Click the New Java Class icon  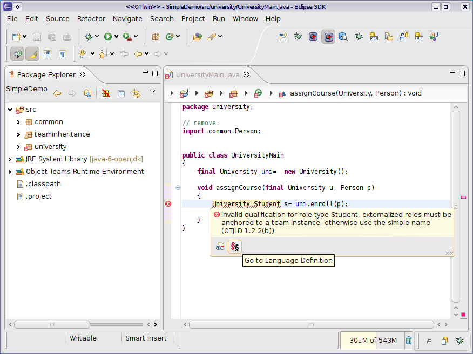(169, 37)
